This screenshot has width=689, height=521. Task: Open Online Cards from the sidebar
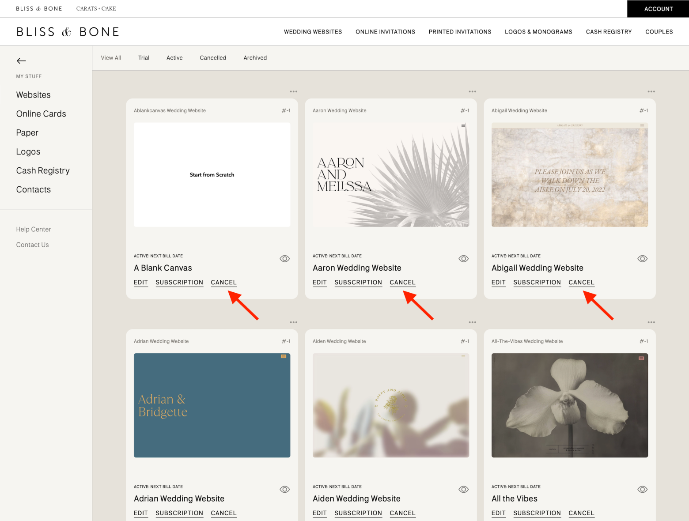[41, 113]
